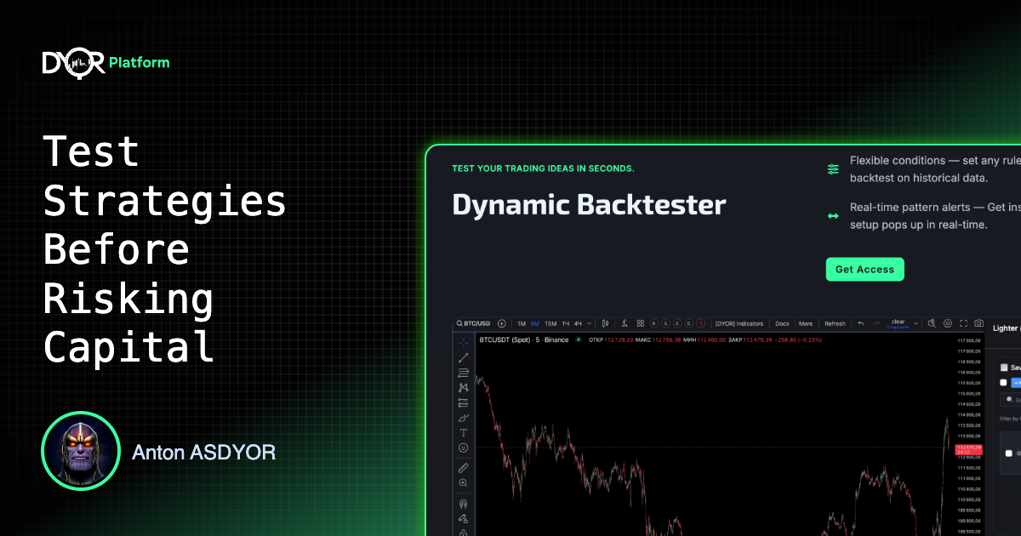Open the candlestick chart type selector

605,323
